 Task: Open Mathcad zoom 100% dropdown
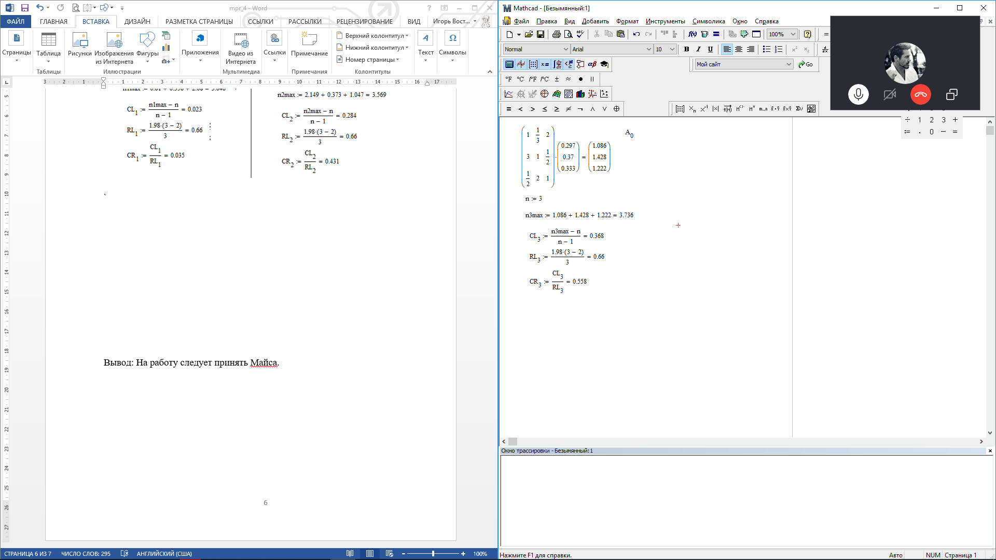[x=793, y=34]
